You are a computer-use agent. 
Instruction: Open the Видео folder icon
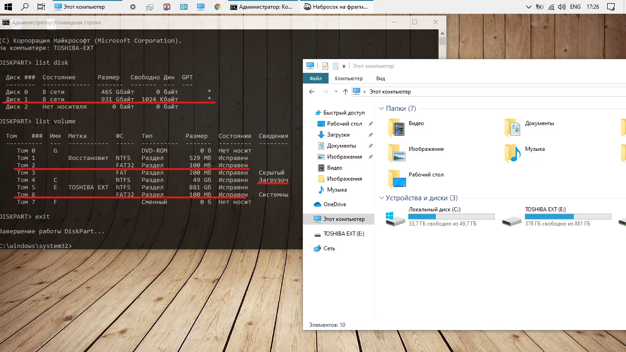(x=397, y=128)
